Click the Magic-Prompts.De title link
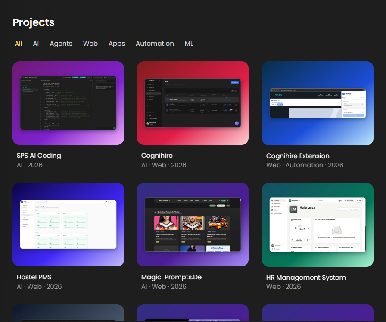This screenshot has height=322, width=386. [171, 277]
